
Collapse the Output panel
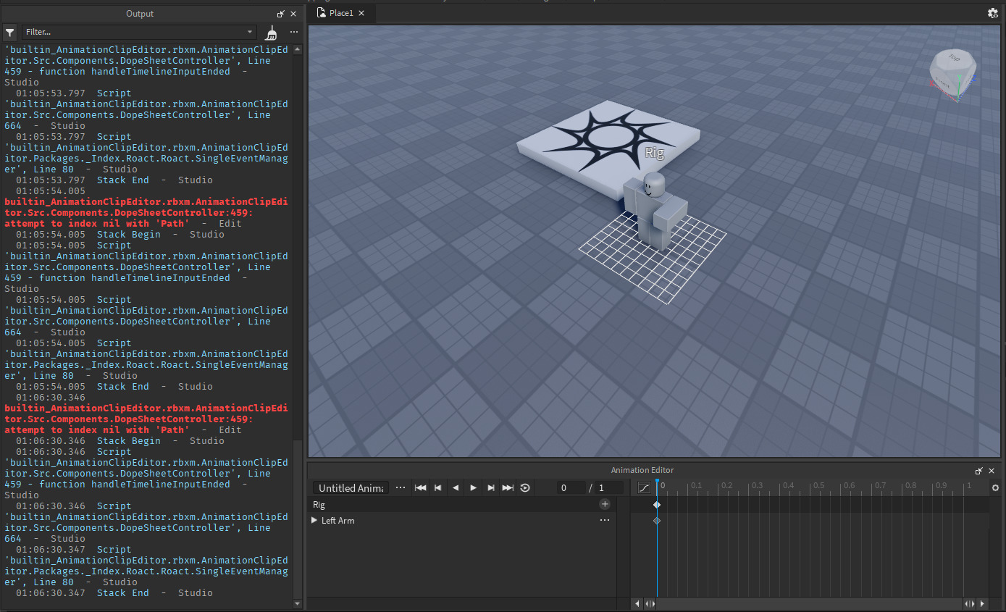[280, 13]
